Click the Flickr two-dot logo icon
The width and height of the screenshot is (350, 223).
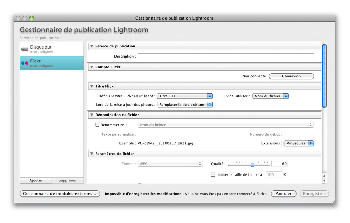pyautogui.click(x=25, y=63)
